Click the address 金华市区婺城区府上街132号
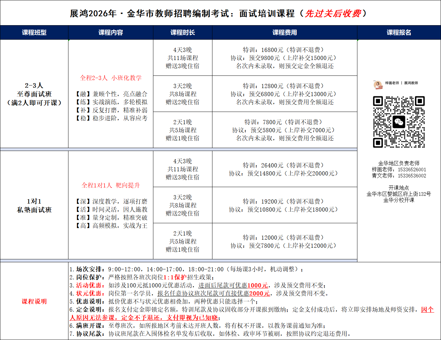 (399, 194)
